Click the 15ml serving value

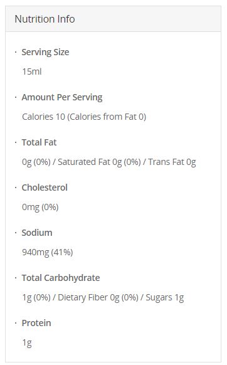pyautogui.click(x=31, y=71)
